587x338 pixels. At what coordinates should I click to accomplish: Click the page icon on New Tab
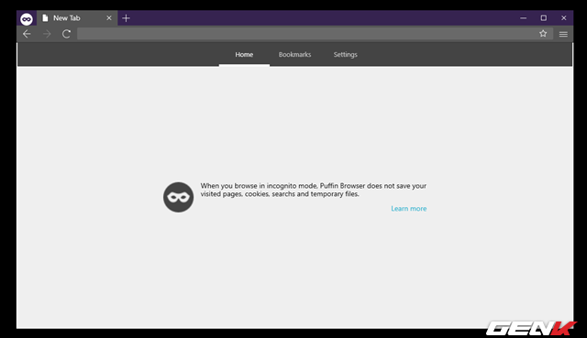[45, 18]
